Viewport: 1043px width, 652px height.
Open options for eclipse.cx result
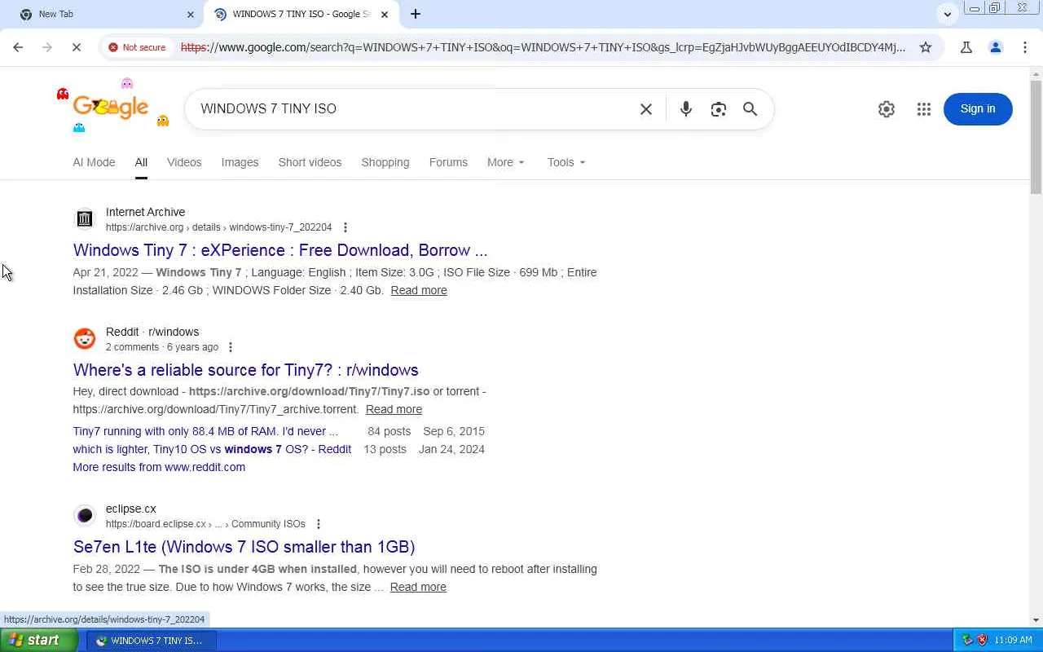(319, 524)
